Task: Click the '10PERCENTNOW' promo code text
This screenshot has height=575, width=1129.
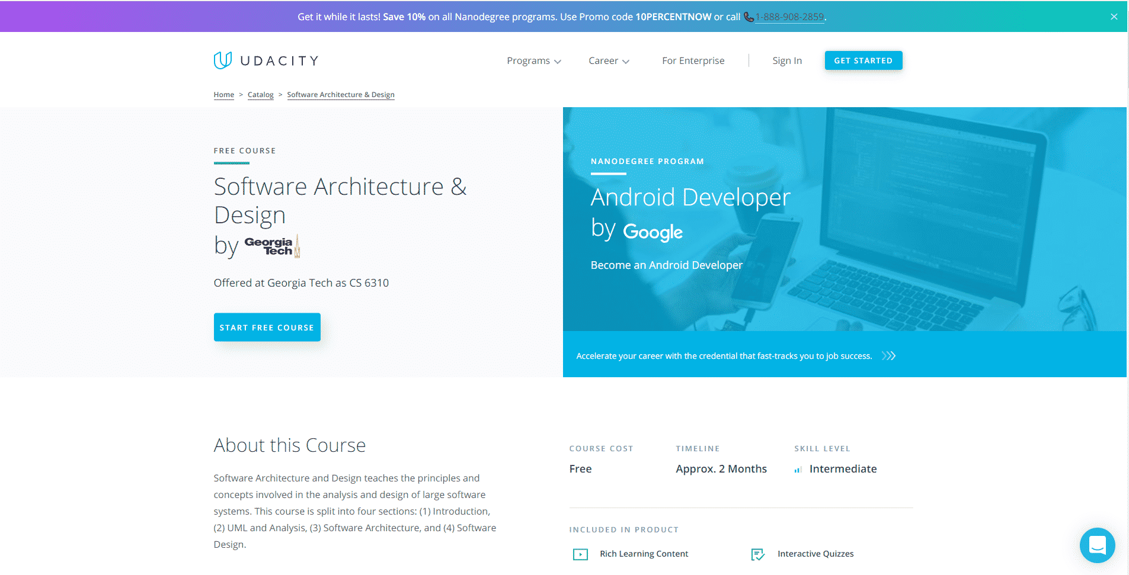Action: tap(673, 17)
